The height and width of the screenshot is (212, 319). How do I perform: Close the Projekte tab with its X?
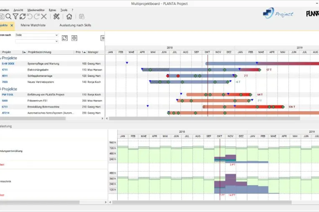click(x=12, y=25)
